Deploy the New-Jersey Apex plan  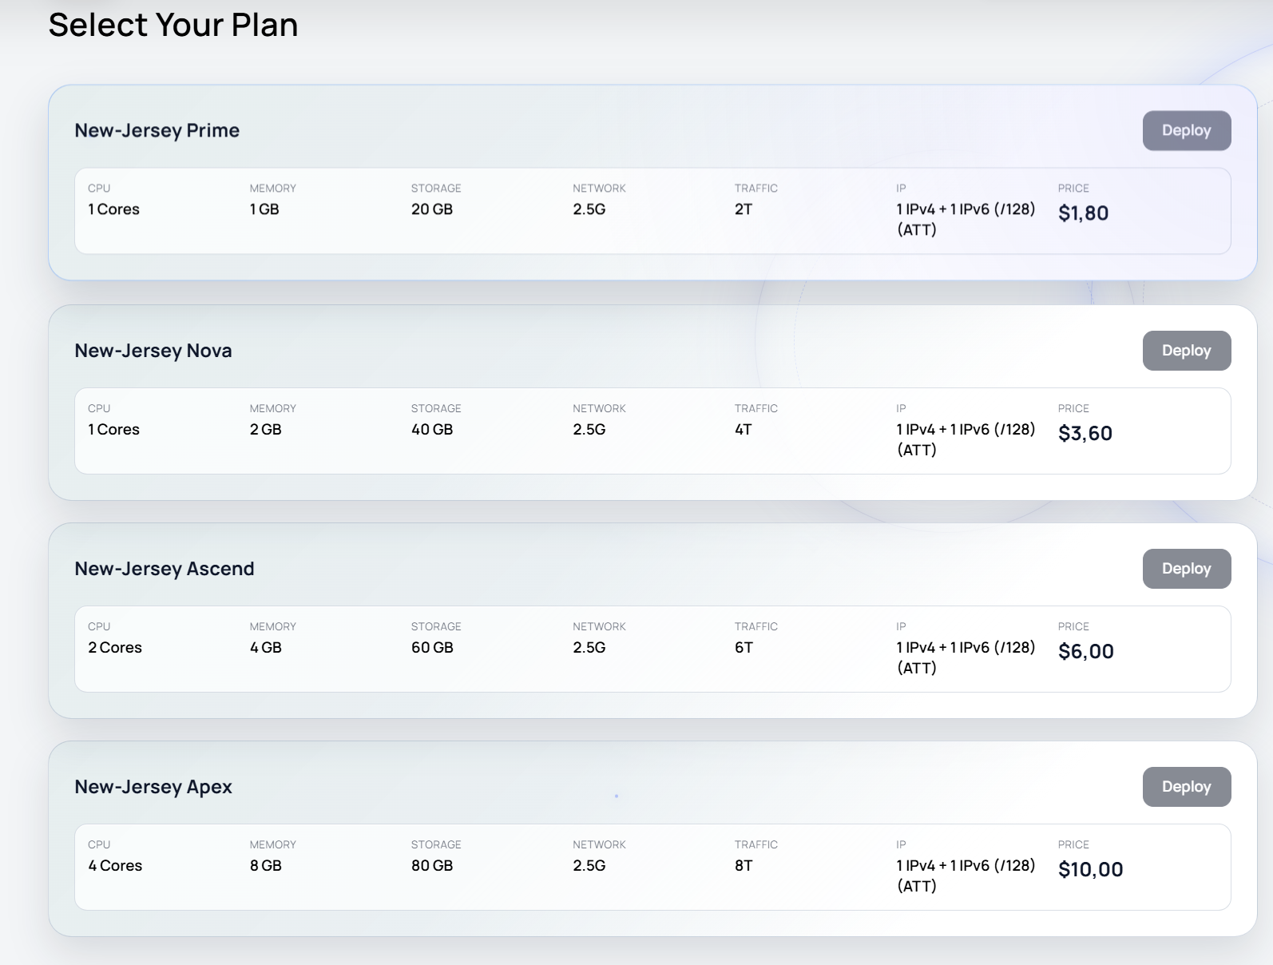(x=1186, y=787)
